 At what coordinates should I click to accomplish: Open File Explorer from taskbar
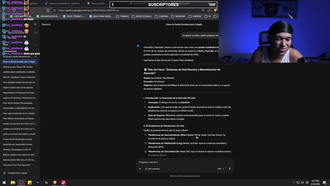(x=13, y=183)
